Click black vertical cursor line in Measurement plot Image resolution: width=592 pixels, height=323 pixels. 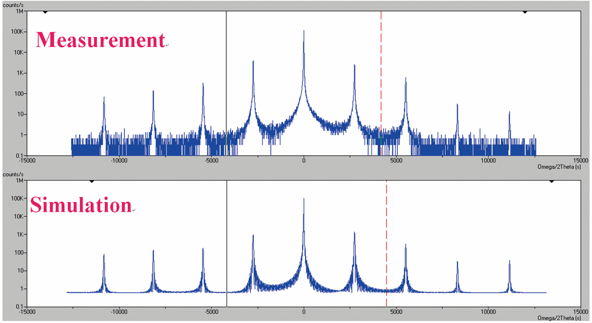click(226, 83)
